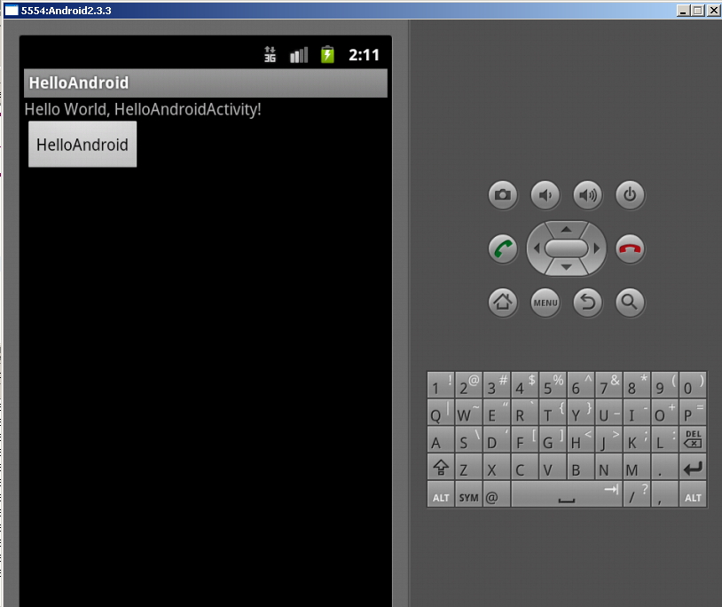Click the battery charging status icon
This screenshot has height=607, width=722.
pos(327,54)
